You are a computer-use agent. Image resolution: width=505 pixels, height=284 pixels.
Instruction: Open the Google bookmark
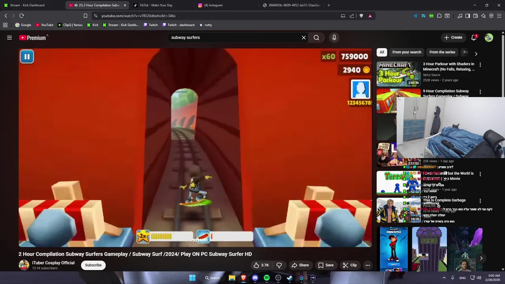[23, 25]
